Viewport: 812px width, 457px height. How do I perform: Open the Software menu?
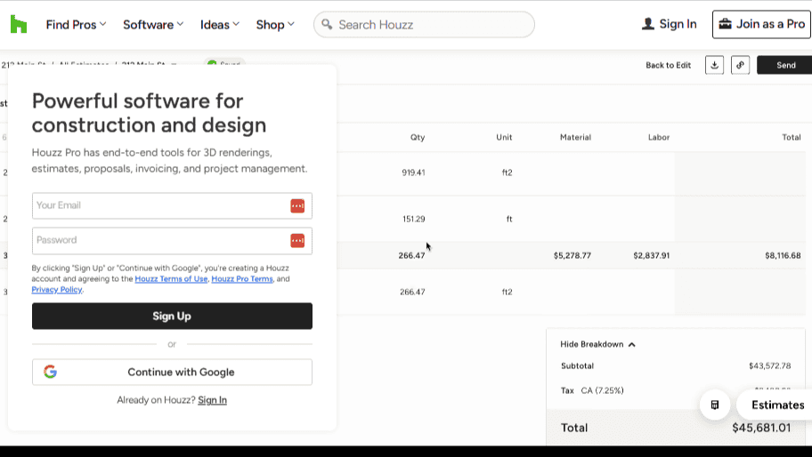153,24
